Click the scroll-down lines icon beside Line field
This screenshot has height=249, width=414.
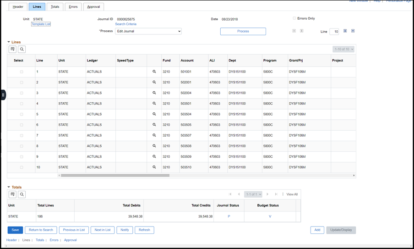[345, 31]
